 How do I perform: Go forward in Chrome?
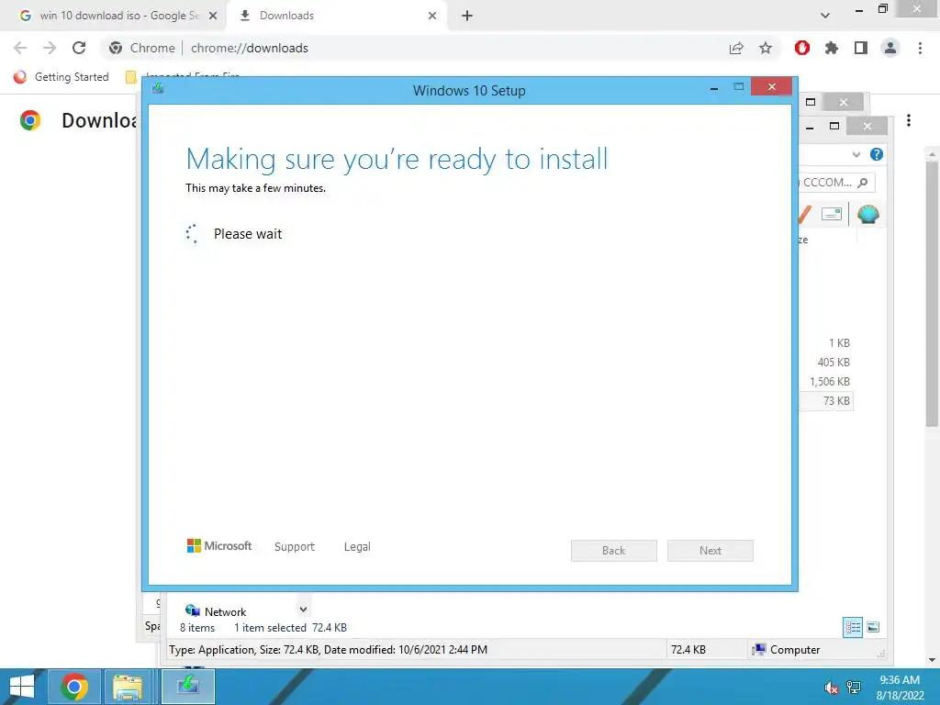click(50, 48)
